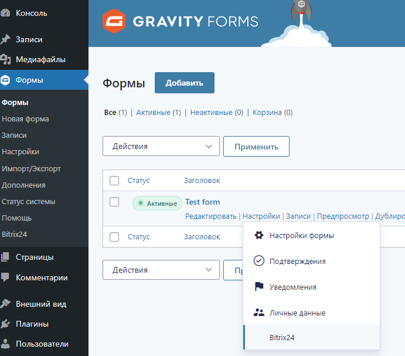Choose Уведомления in the popup menu
Image resolution: width=405 pixels, height=356 pixels.
[311, 287]
